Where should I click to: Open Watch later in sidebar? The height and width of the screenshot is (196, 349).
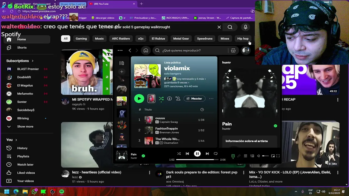coord(25,164)
